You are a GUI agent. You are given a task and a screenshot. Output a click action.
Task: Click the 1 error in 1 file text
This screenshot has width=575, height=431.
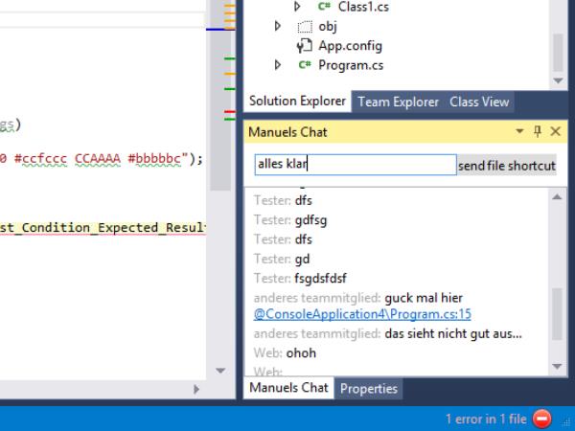[x=485, y=419]
